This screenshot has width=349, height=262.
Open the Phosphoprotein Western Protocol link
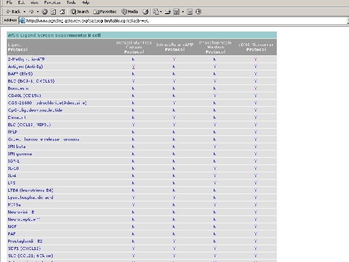(x=215, y=52)
